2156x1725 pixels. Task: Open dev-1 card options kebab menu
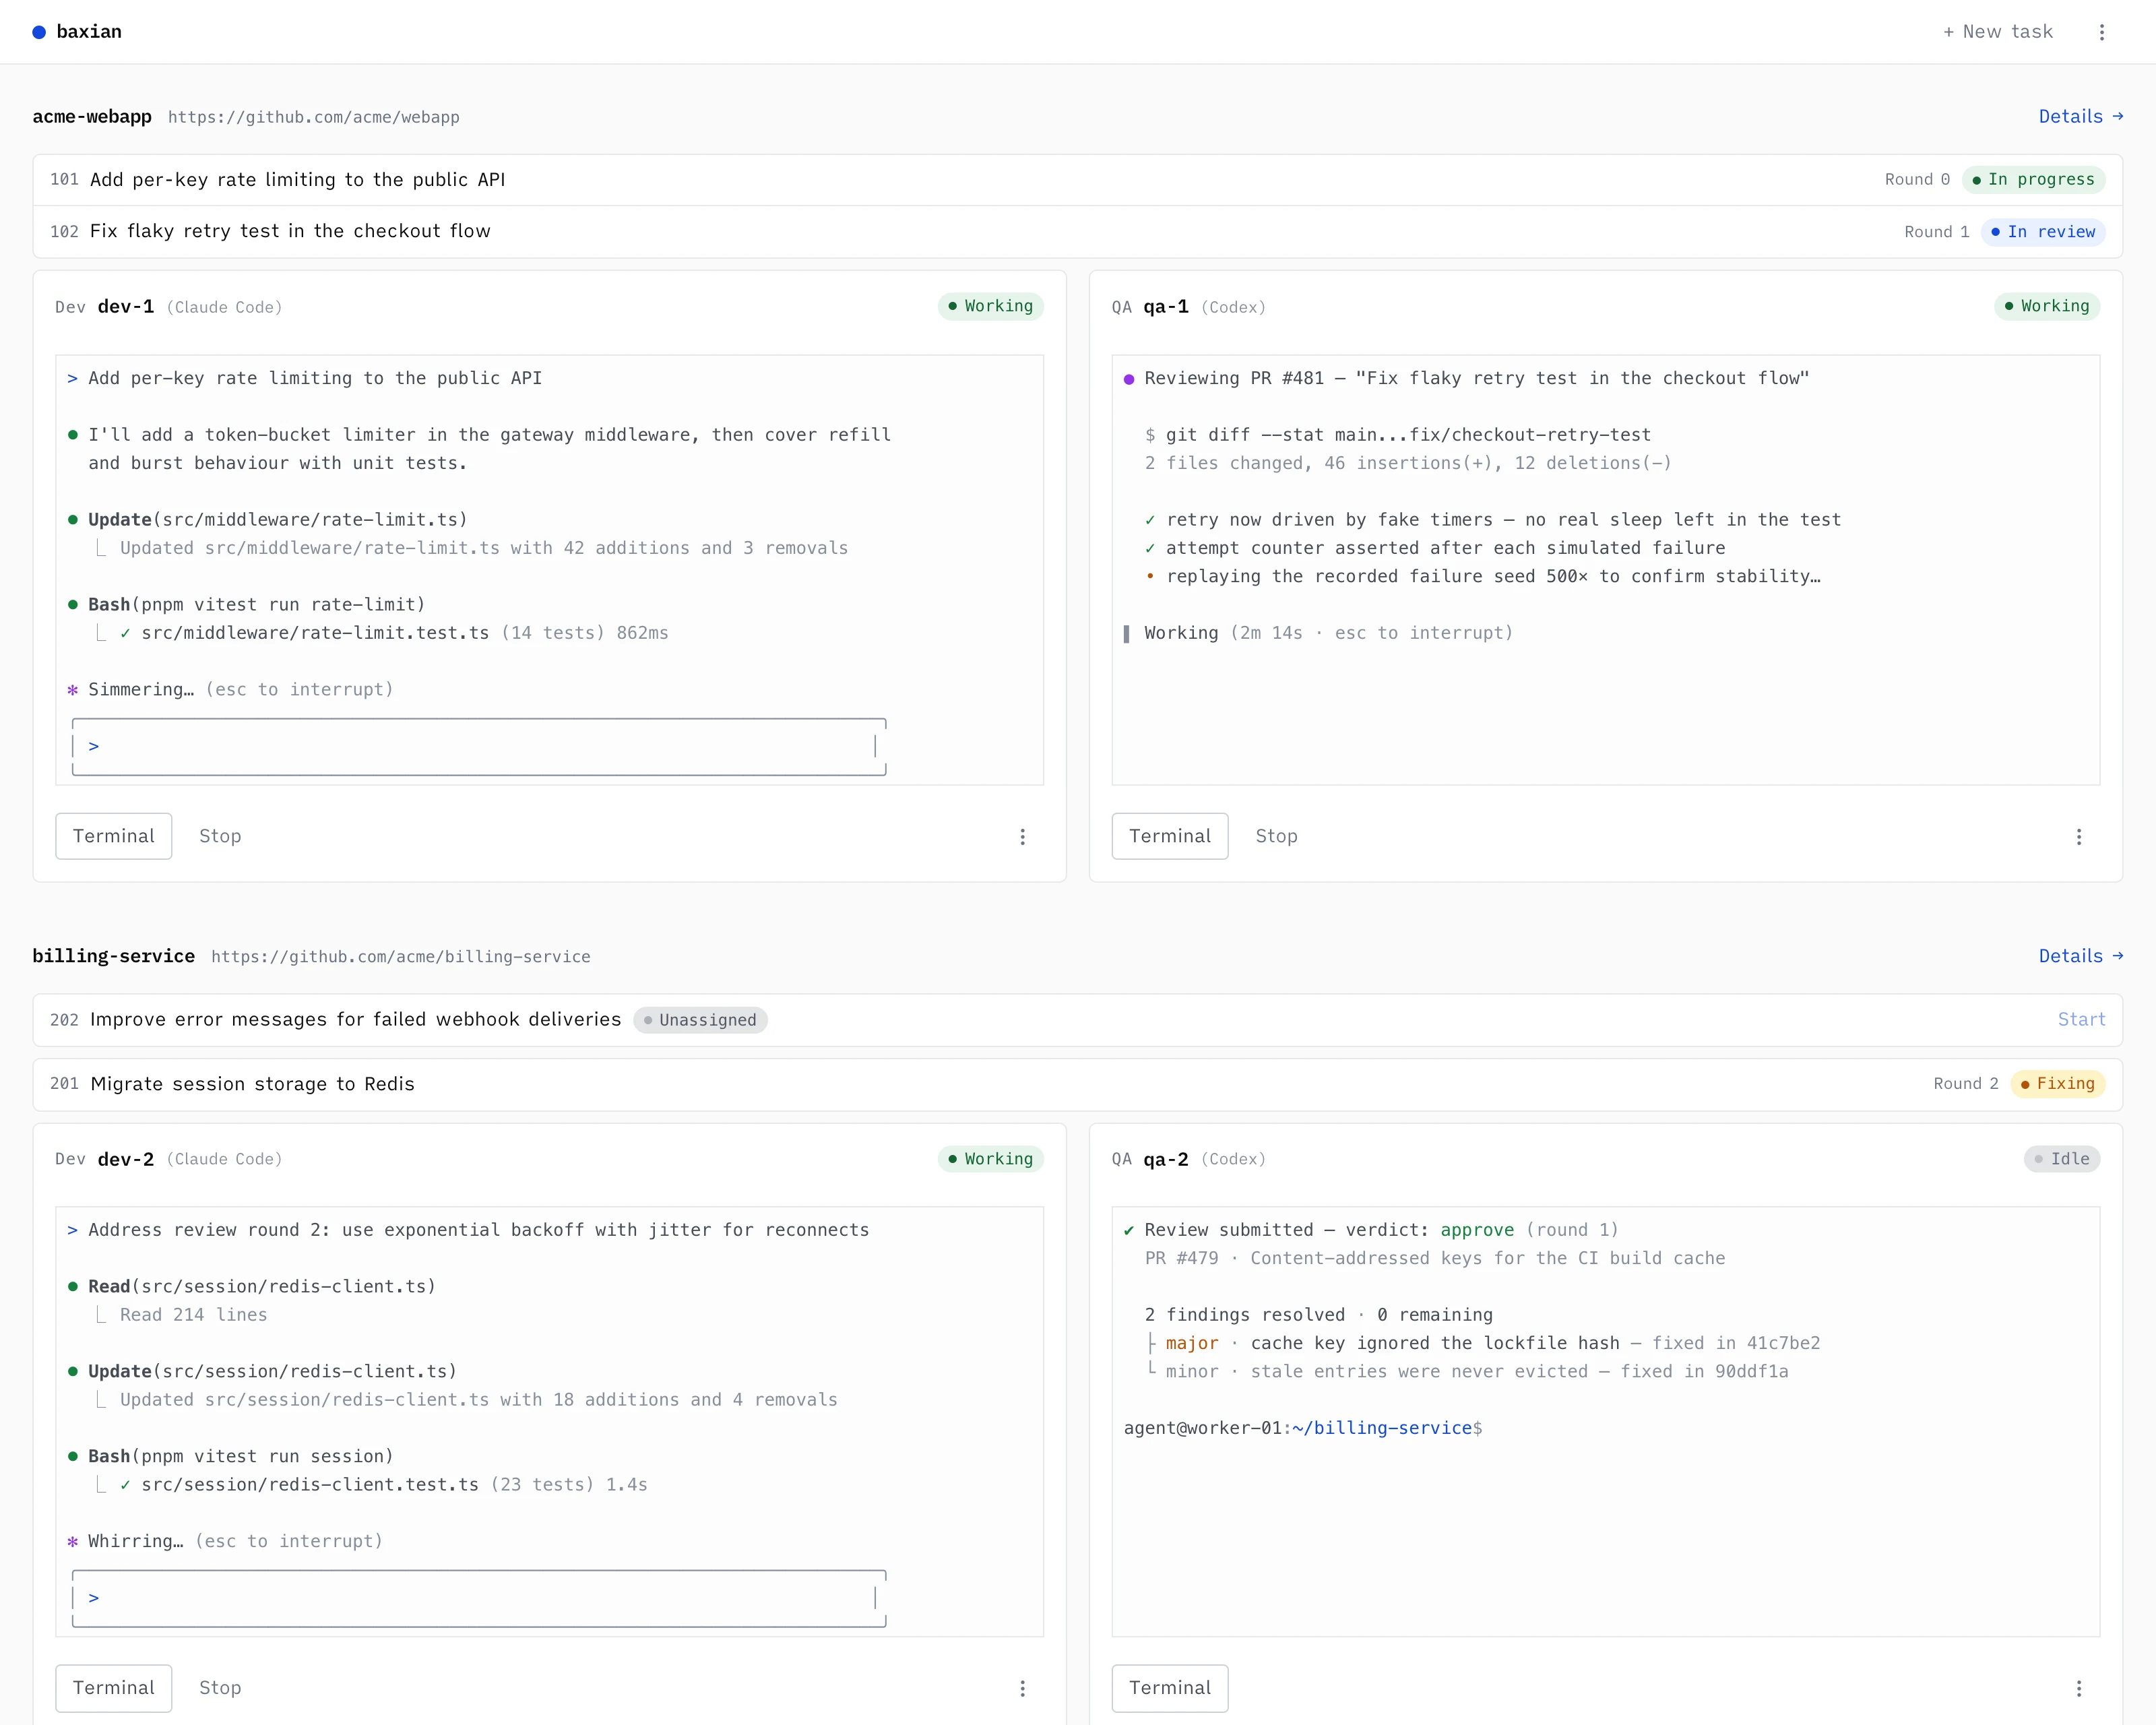pyautogui.click(x=1022, y=837)
